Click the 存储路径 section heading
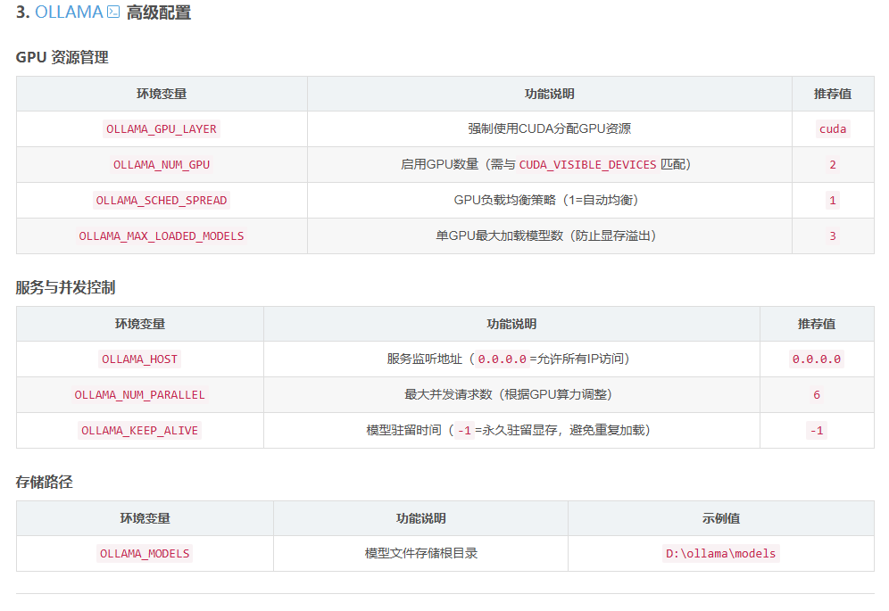The image size is (889, 611). 45,483
